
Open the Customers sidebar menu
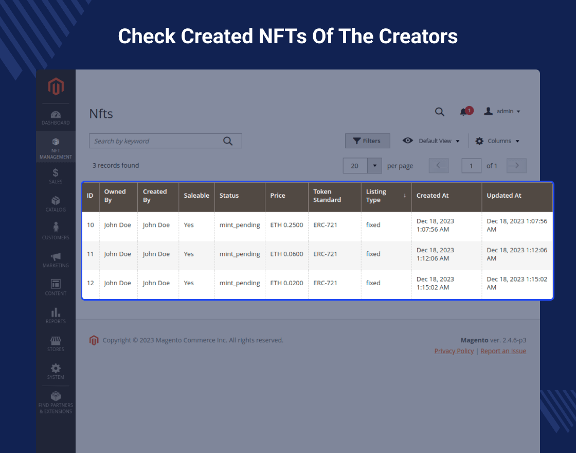point(56,232)
